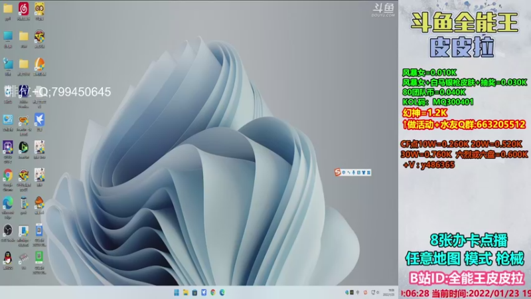This screenshot has height=299, width=531.
Task: Open the Microsoft Store taskbar icon
Action: pyautogui.click(x=194, y=292)
